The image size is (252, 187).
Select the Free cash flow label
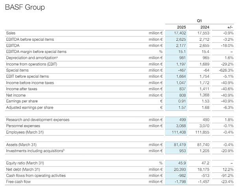click(19, 182)
